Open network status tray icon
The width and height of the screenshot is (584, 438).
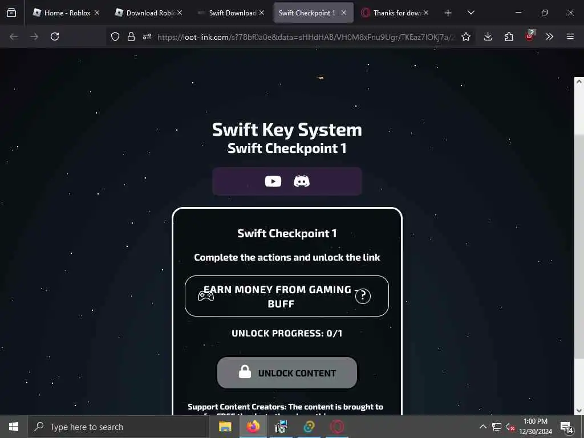(x=497, y=427)
